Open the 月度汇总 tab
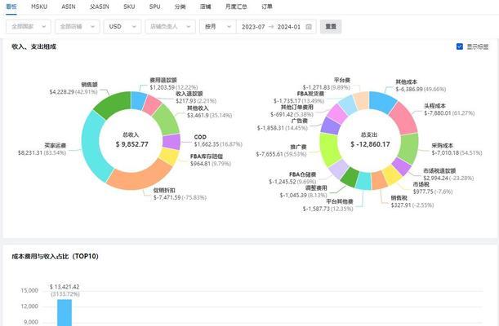 pyautogui.click(x=236, y=7)
